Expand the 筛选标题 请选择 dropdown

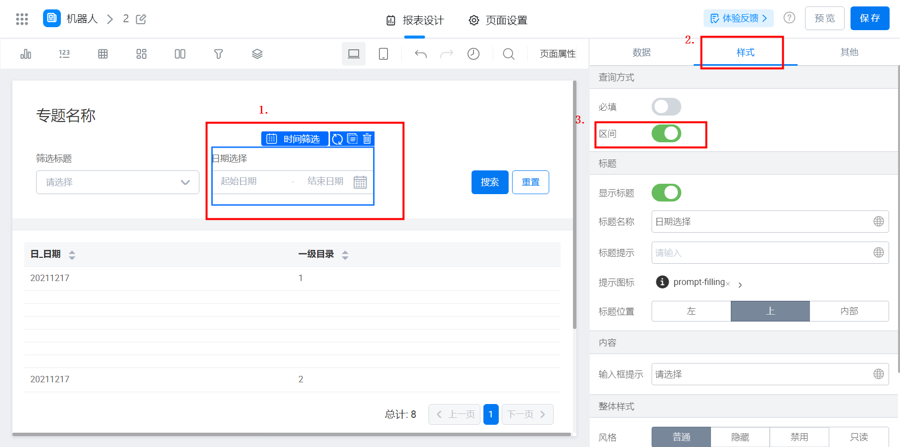118,182
